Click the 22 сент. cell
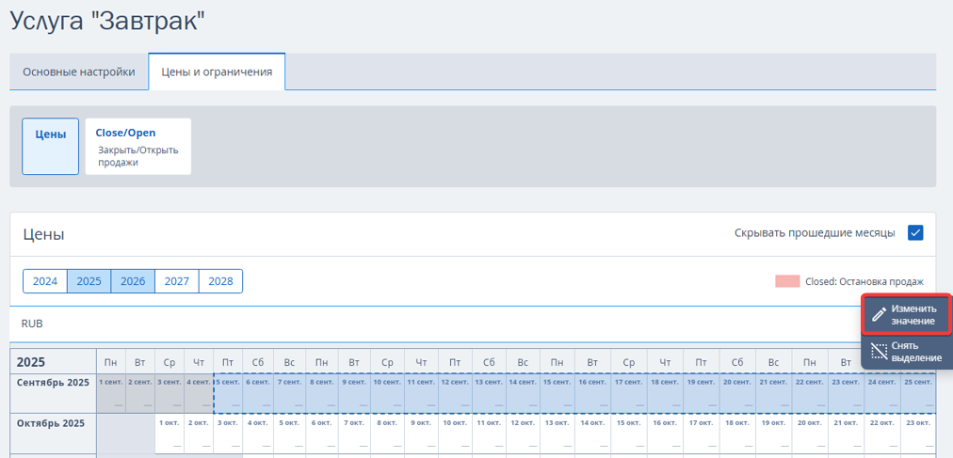Image resolution: width=953 pixels, height=458 pixels. click(810, 394)
